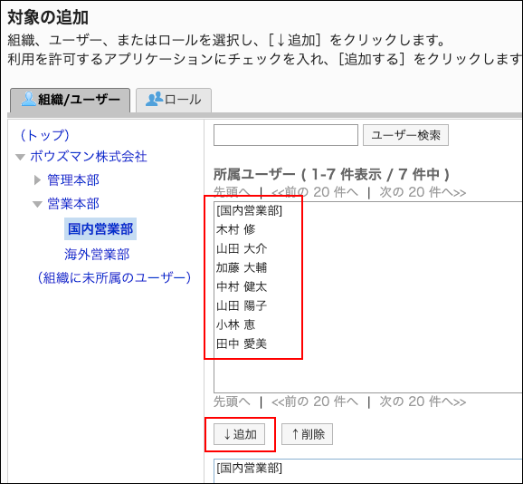Select 山田 大介 in the user list
523x484 pixels.
coord(242,248)
